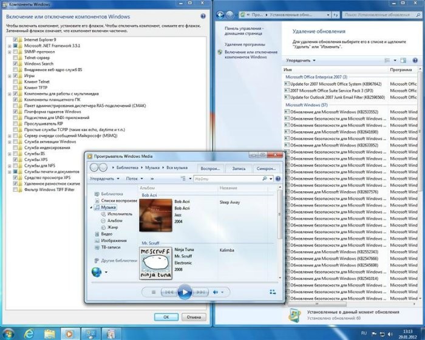Change view icon in updates window
This screenshot has width=425, height=340.
[387, 61]
